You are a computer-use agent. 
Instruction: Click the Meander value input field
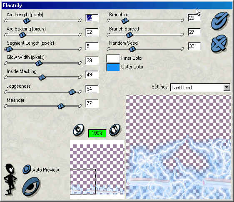[x=92, y=104]
